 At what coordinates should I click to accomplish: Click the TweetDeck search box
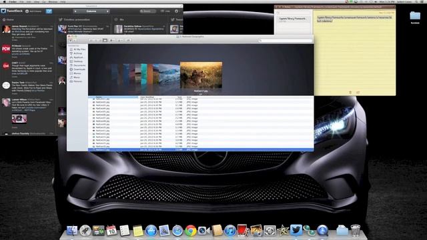point(147,11)
